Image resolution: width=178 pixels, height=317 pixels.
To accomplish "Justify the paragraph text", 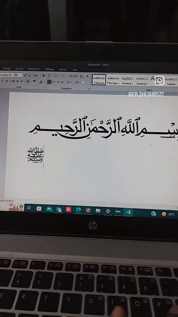I will click(62, 82).
